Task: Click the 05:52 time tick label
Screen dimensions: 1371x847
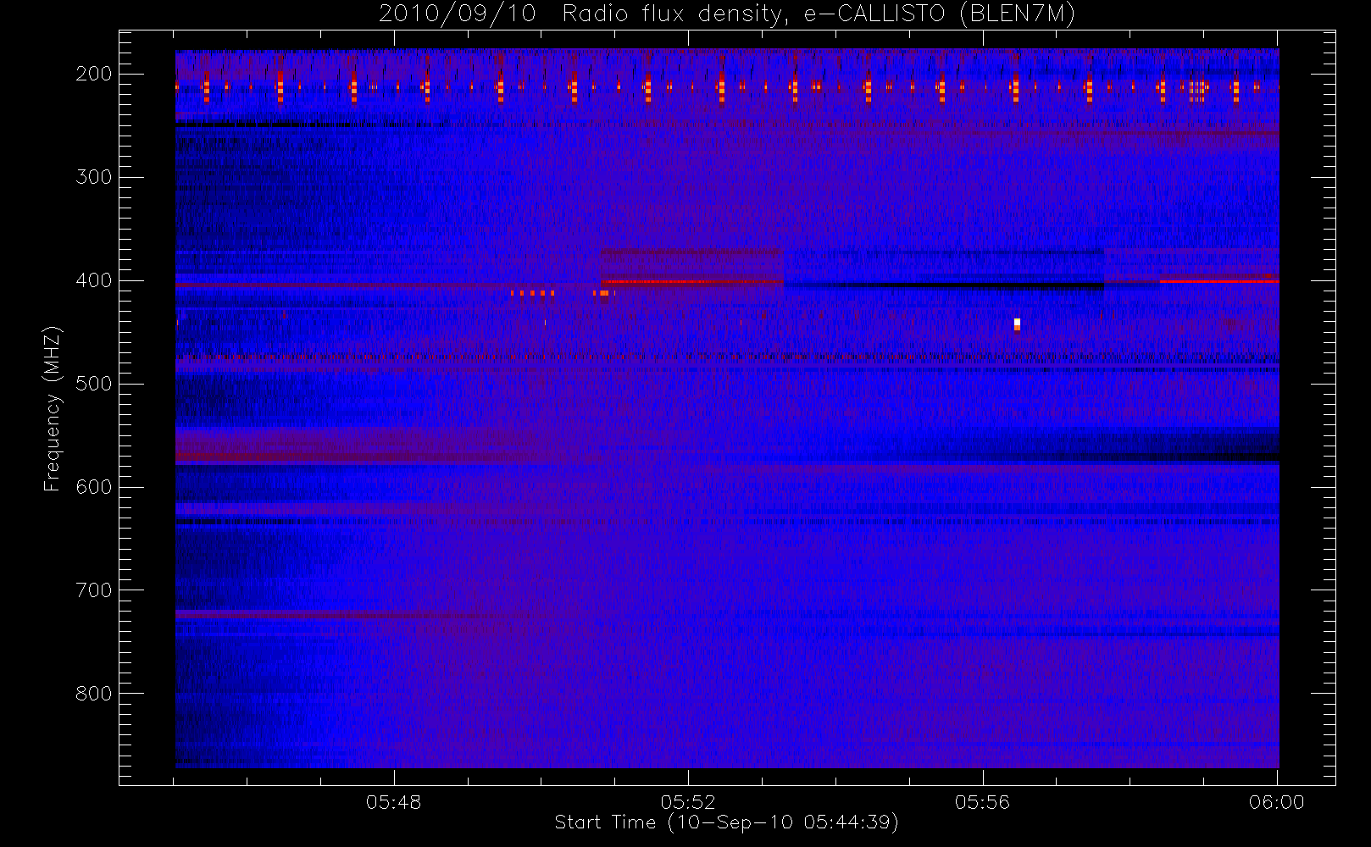Action: [x=688, y=802]
